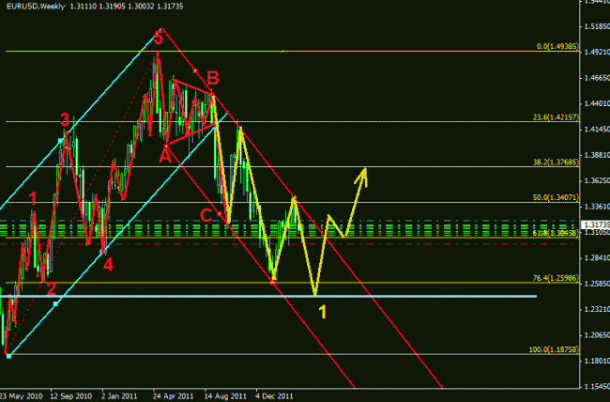Select the red wave label 3
The height and width of the screenshot is (402, 610).
(x=65, y=119)
